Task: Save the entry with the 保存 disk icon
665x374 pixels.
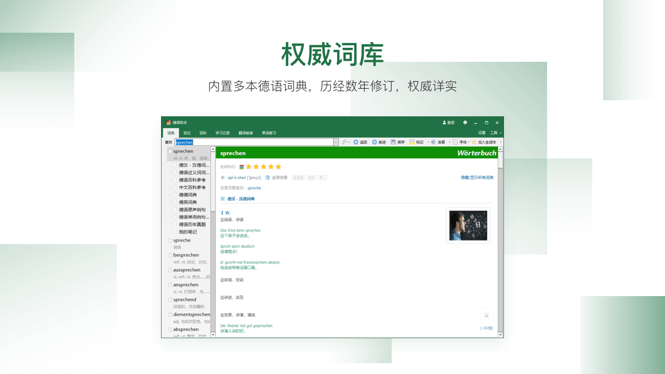Action: point(393,142)
